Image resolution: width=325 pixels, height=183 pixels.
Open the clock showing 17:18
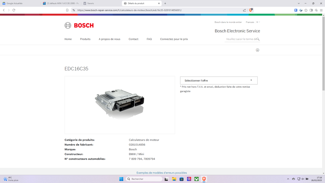pos(317,179)
